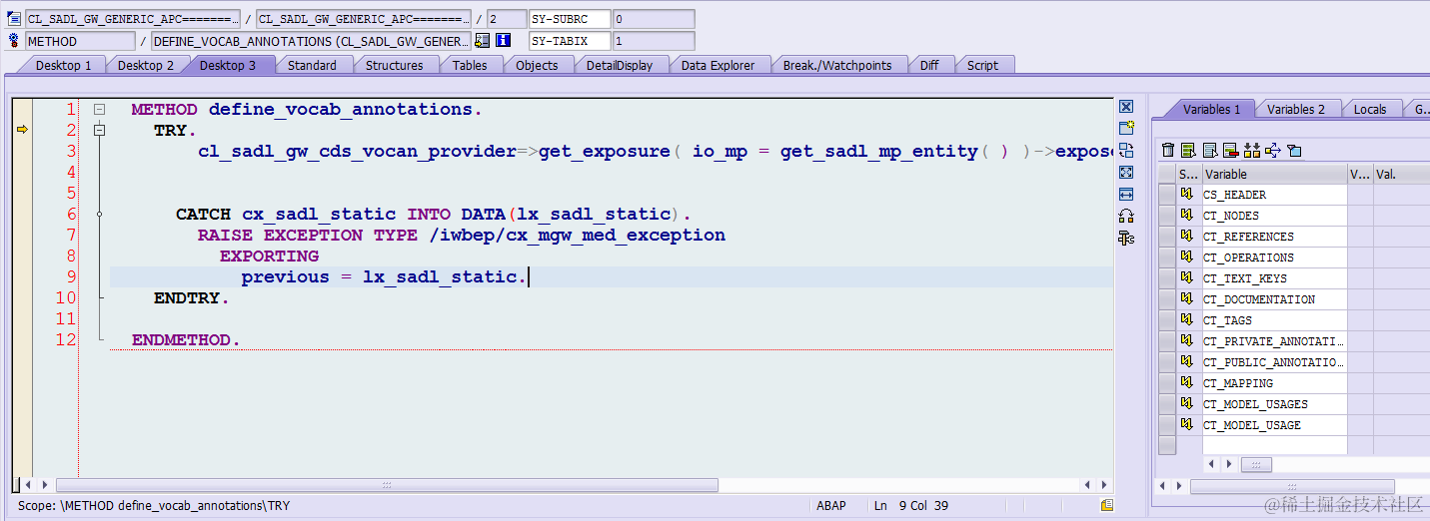Click the Val. column header

click(x=1401, y=174)
